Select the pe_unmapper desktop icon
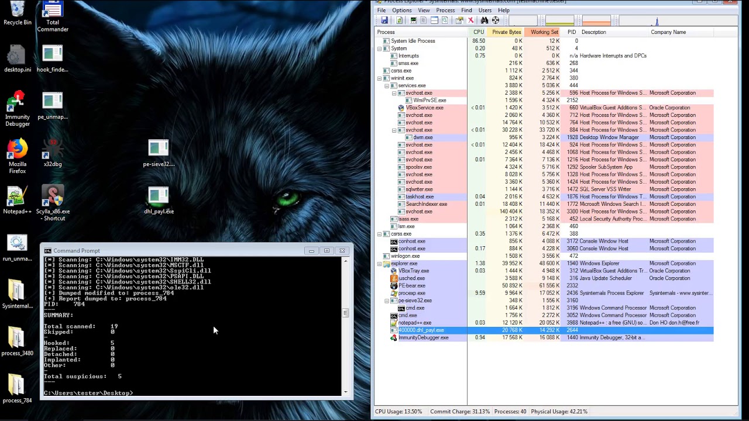The width and height of the screenshot is (749, 421). [53, 106]
